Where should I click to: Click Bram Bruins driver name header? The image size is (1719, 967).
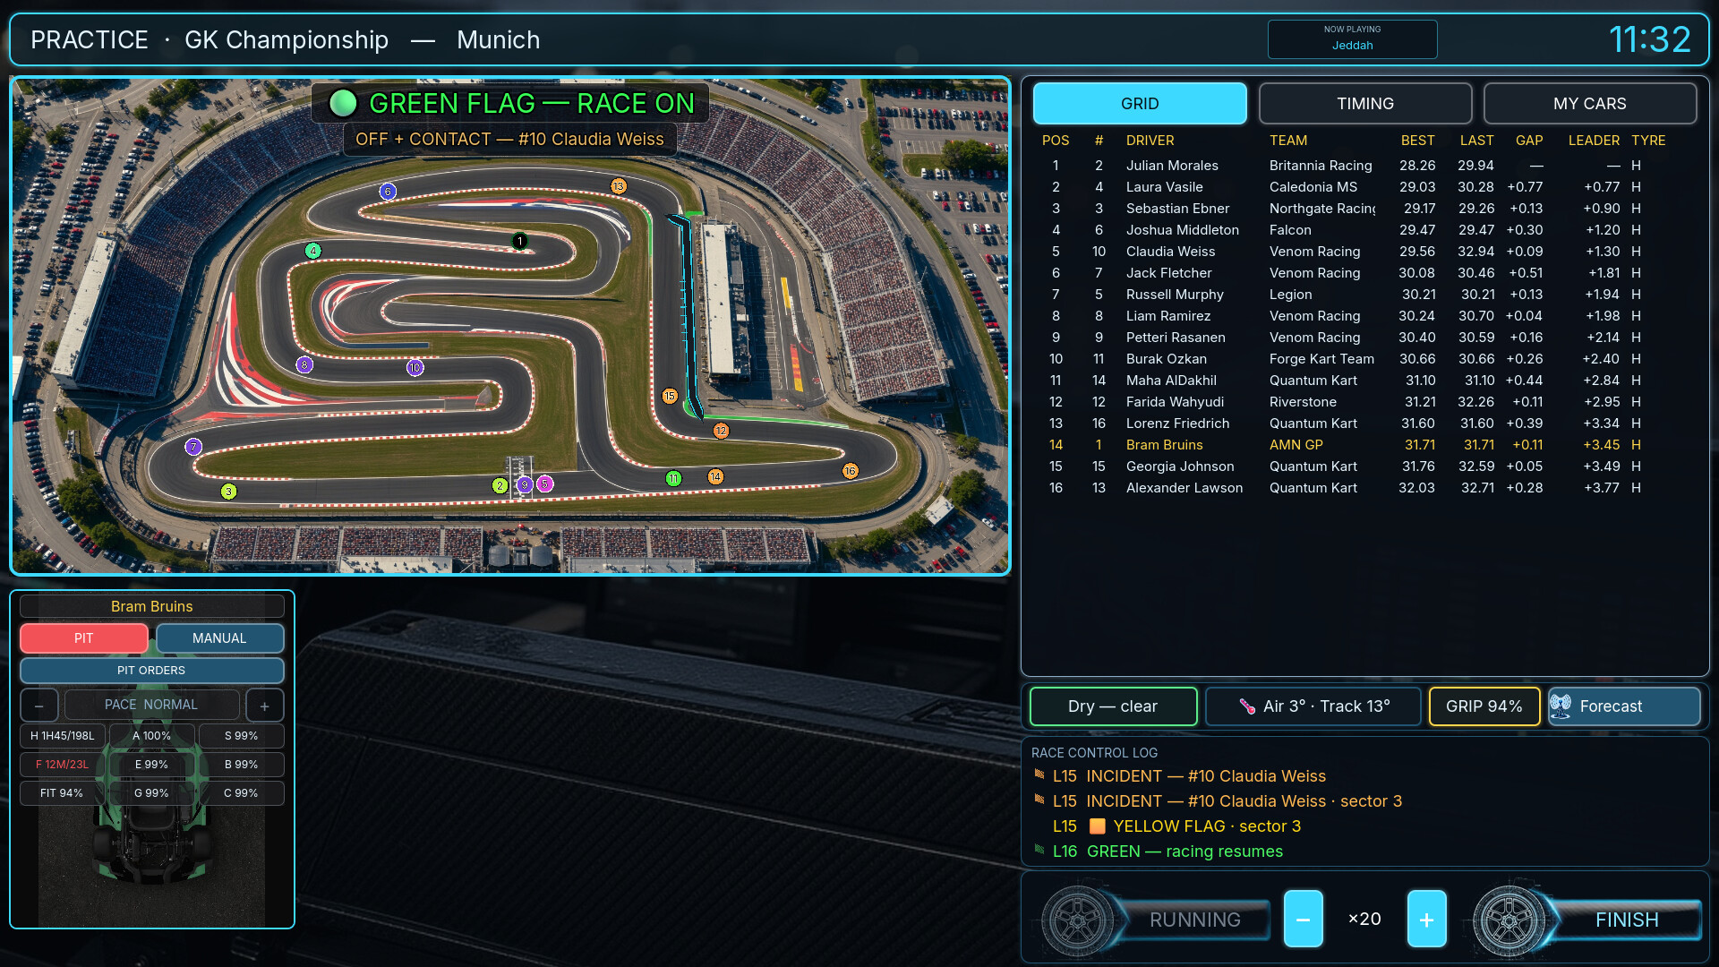(x=151, y=606)
